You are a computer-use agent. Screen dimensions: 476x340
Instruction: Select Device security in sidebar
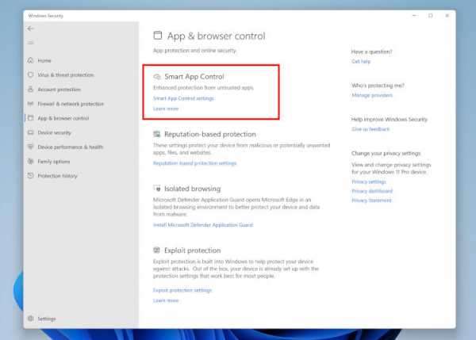click(x=54, y=133)
